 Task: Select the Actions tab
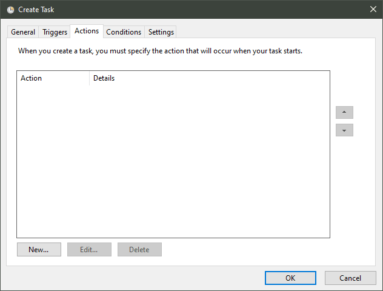point(87,31)
